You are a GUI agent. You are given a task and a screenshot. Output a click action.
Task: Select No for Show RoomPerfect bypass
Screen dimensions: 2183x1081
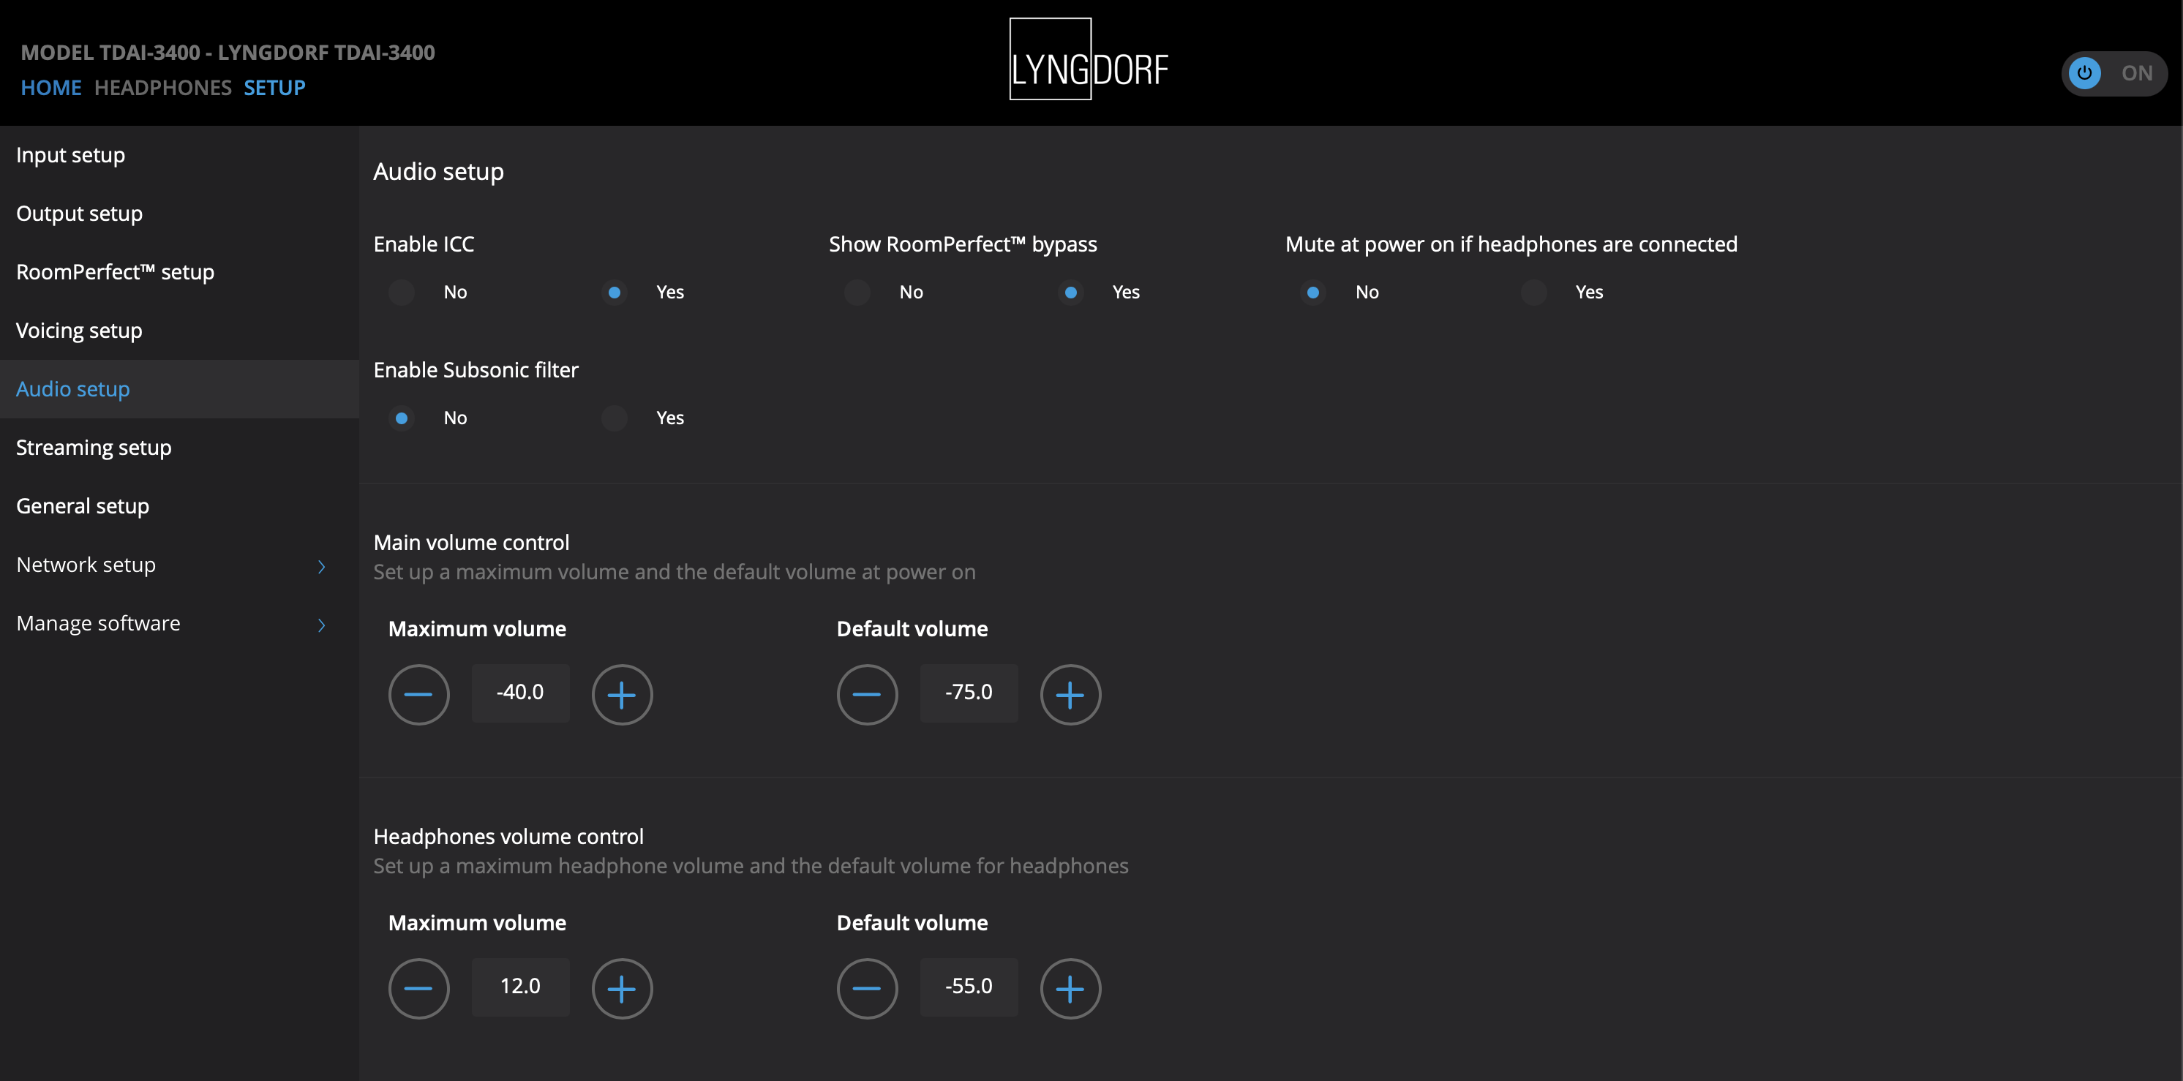click(857, 293)
